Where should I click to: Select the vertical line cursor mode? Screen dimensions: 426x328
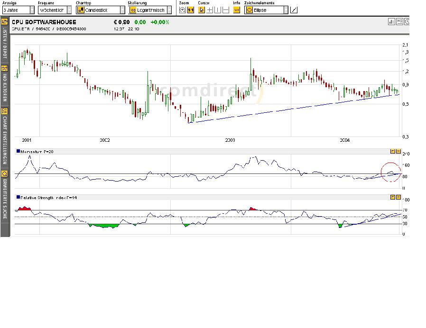pyautogui.click(x=218, y=10)
